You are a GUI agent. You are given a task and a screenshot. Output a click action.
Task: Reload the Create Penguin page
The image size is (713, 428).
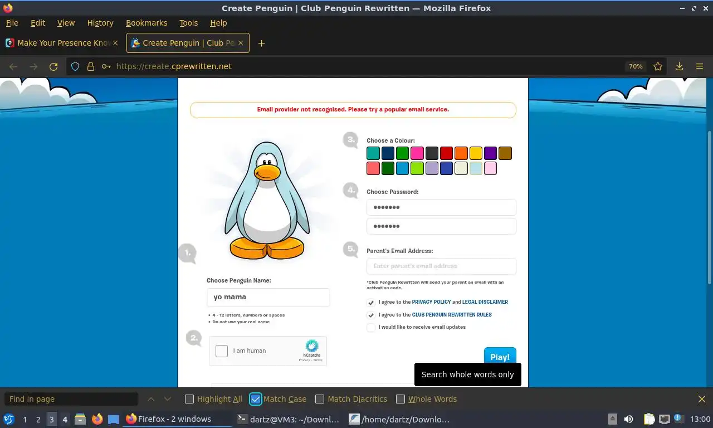point(53,66)
